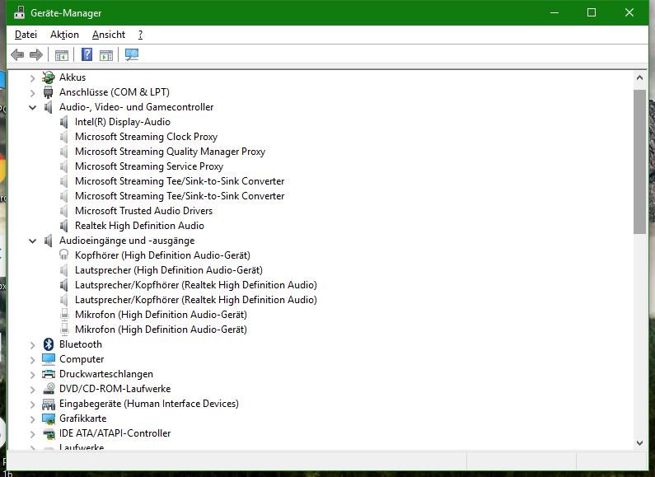Viewport: 655px width, 477px height.
Task: Click the speaker icon next to Realtek High Definition Audio
Action: pos(64,226)
